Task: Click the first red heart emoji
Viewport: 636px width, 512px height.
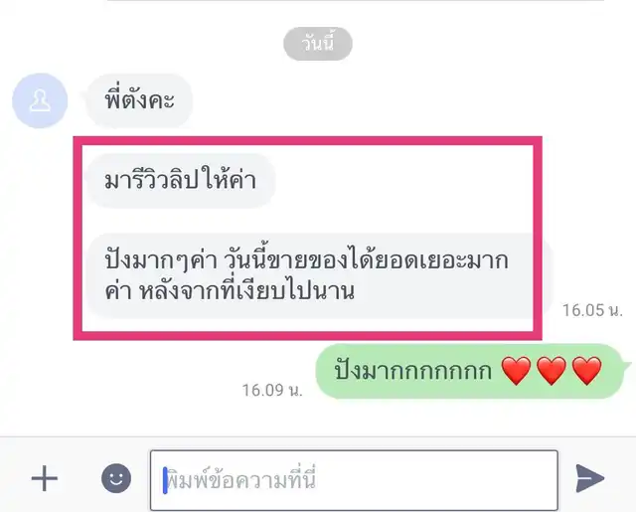Action: 516,371
